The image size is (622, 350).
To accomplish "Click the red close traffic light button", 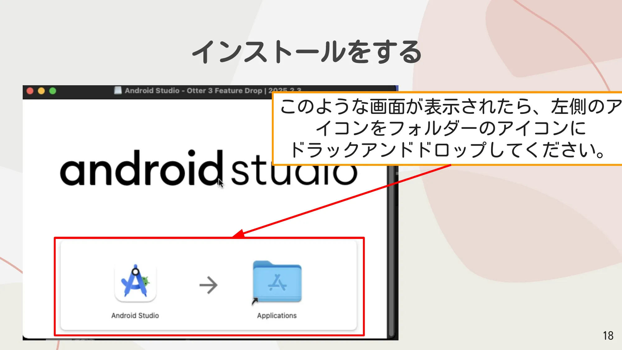I will pyautogui.click(x=30, y=91).
